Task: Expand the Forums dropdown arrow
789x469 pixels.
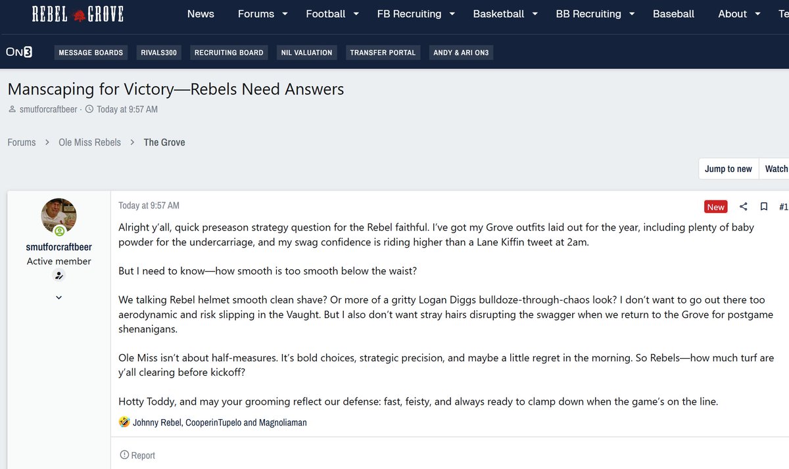Action: point(285,14)
